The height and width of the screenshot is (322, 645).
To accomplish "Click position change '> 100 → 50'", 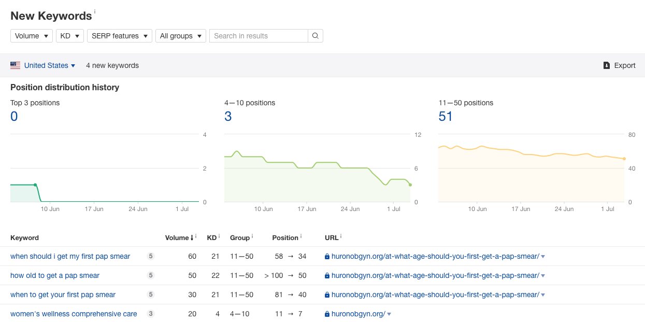I will click(285, 275).
